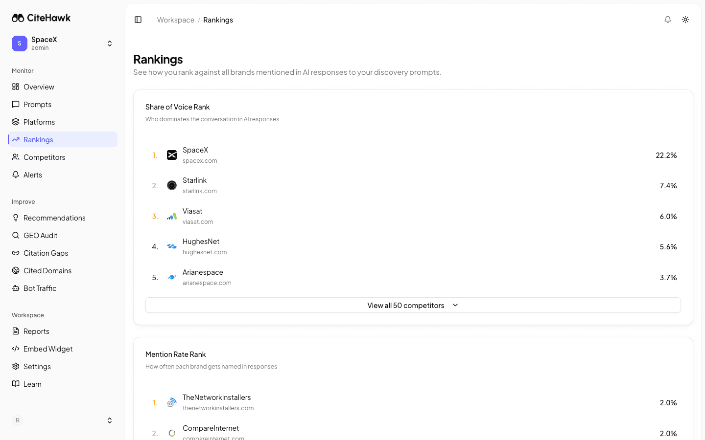Image resolution: width=705 pixels, height=440 pixels.
Task: Click the GEO Audit magnifier icon
Action: pos(16,235)
